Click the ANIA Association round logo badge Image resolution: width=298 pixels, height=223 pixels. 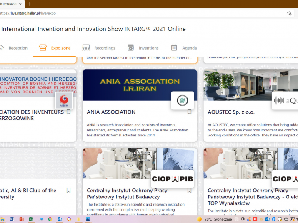pos(182,100)
